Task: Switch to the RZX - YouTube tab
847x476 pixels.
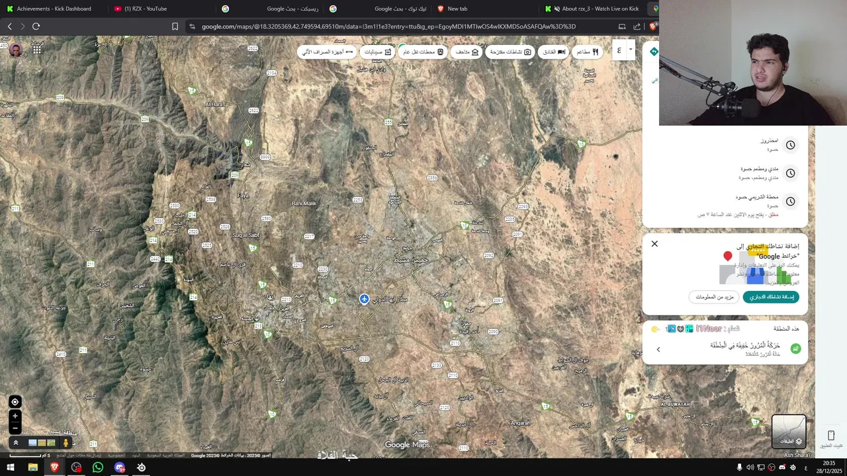Action: click(159, 9)
